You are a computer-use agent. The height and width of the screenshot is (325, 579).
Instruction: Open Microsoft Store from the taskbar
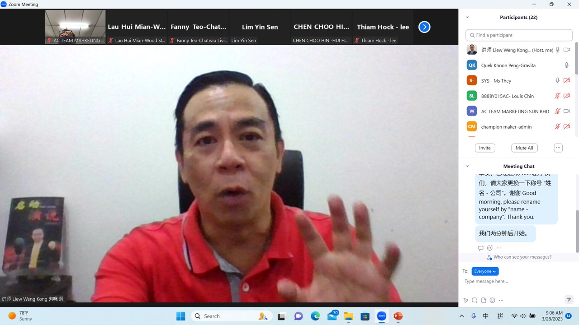pos(365,316)
